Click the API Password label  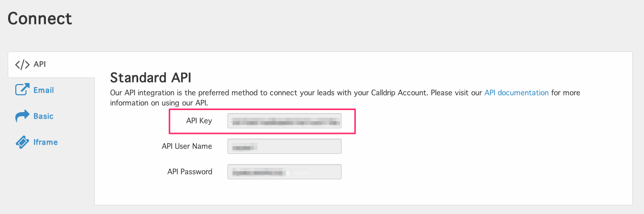[x=190, y=172]
